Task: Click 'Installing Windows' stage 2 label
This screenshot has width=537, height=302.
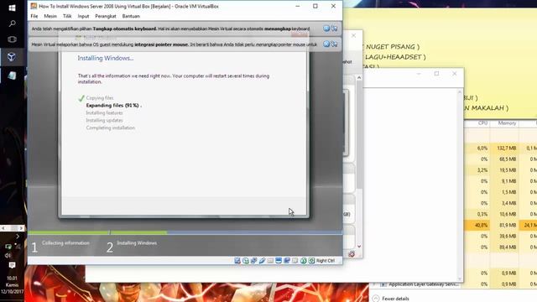Action: click(137, 243)
